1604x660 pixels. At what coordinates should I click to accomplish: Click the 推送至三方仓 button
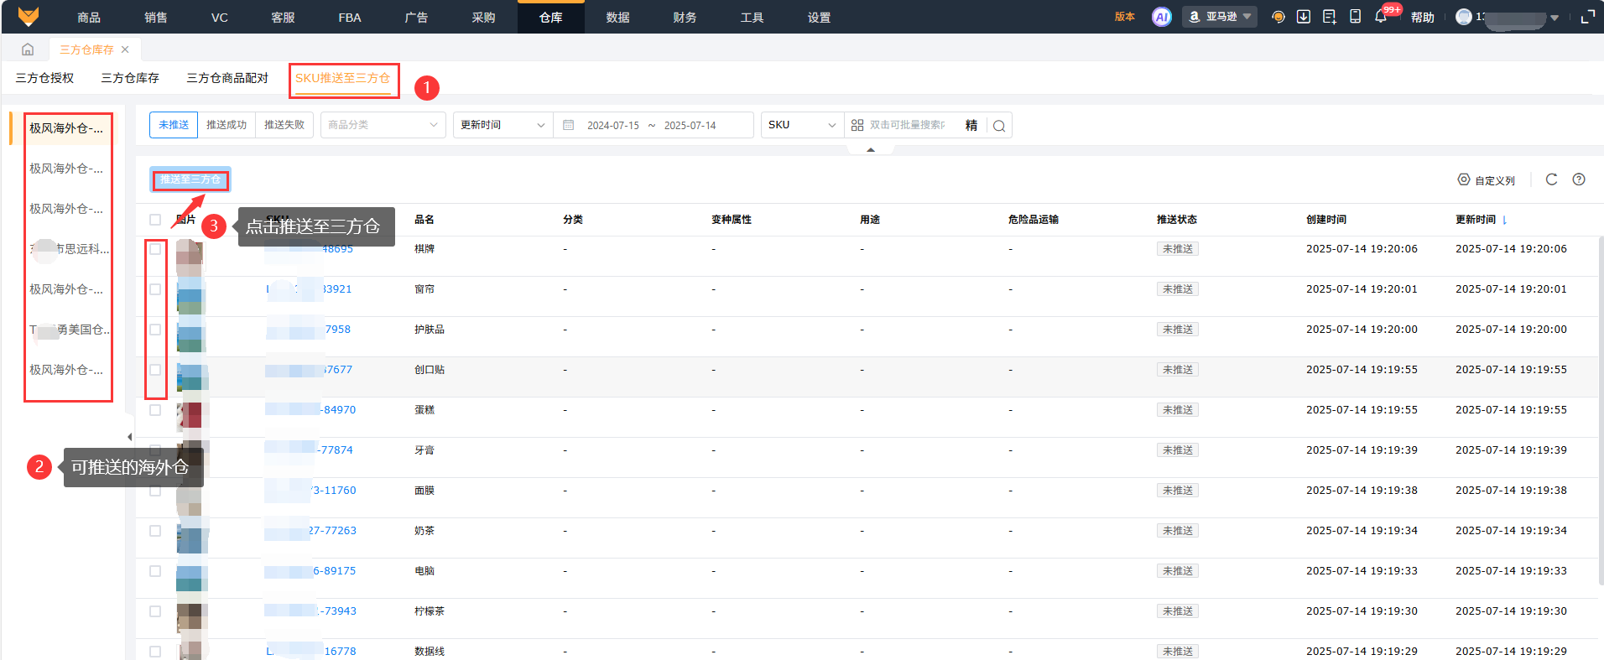[190, 179]
